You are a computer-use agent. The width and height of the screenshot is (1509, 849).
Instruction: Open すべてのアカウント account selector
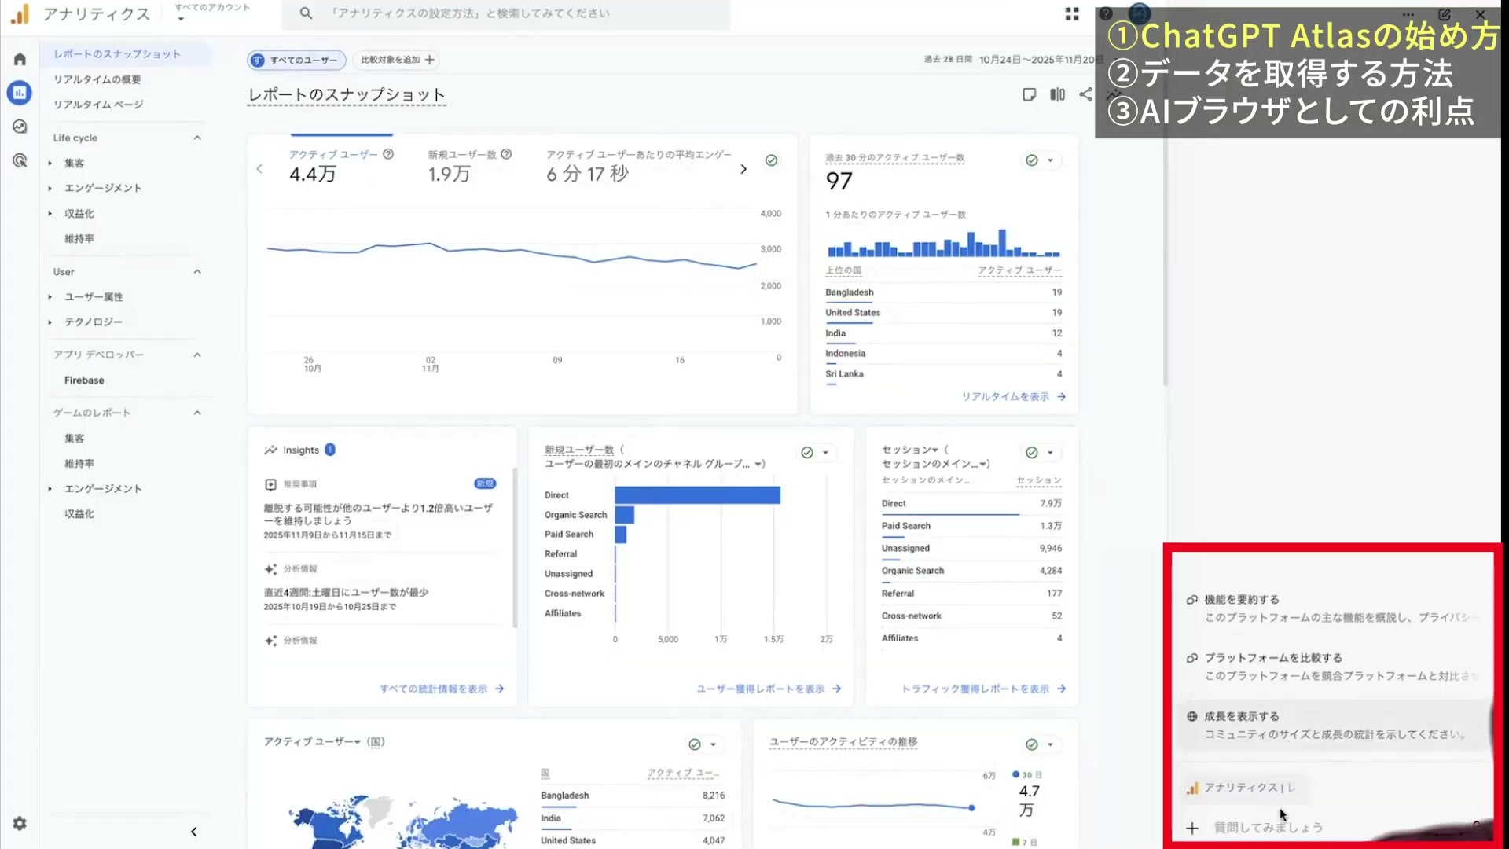click(x=212, y=12)
